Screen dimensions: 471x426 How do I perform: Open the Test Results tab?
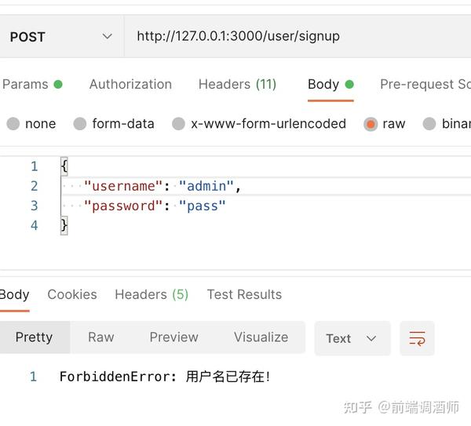coord(244,294)
